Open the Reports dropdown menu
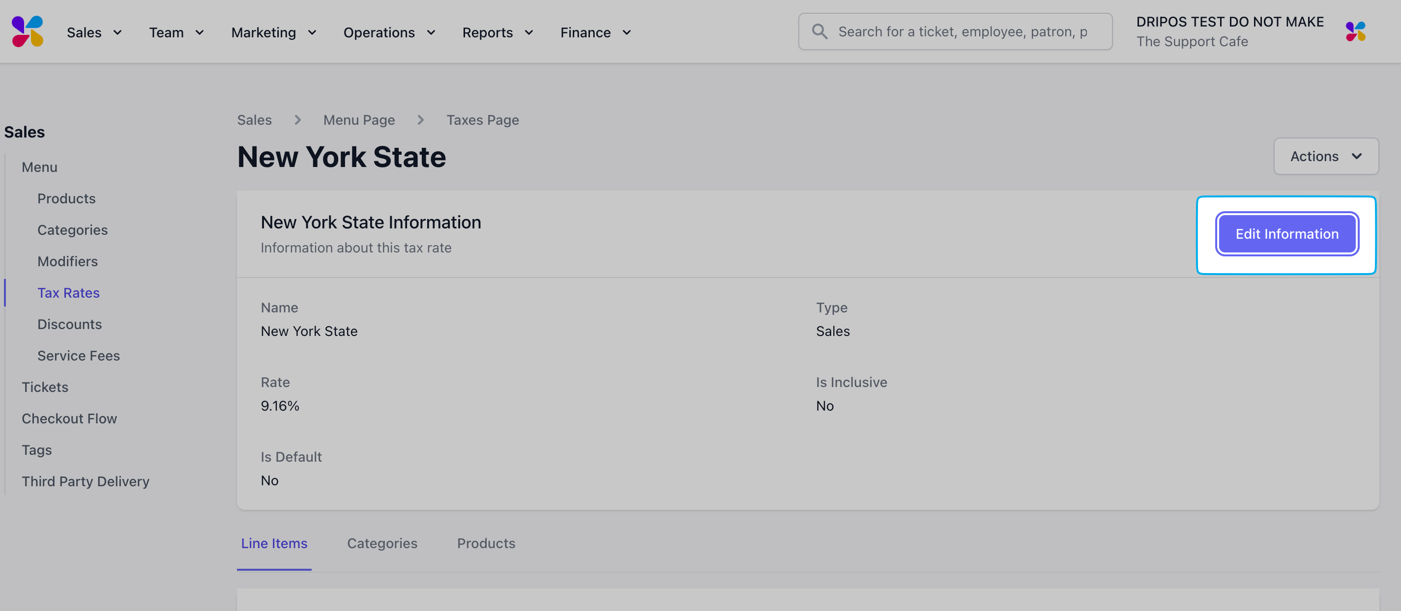Viewport: 1401px width, 611px height. point(497,32)
